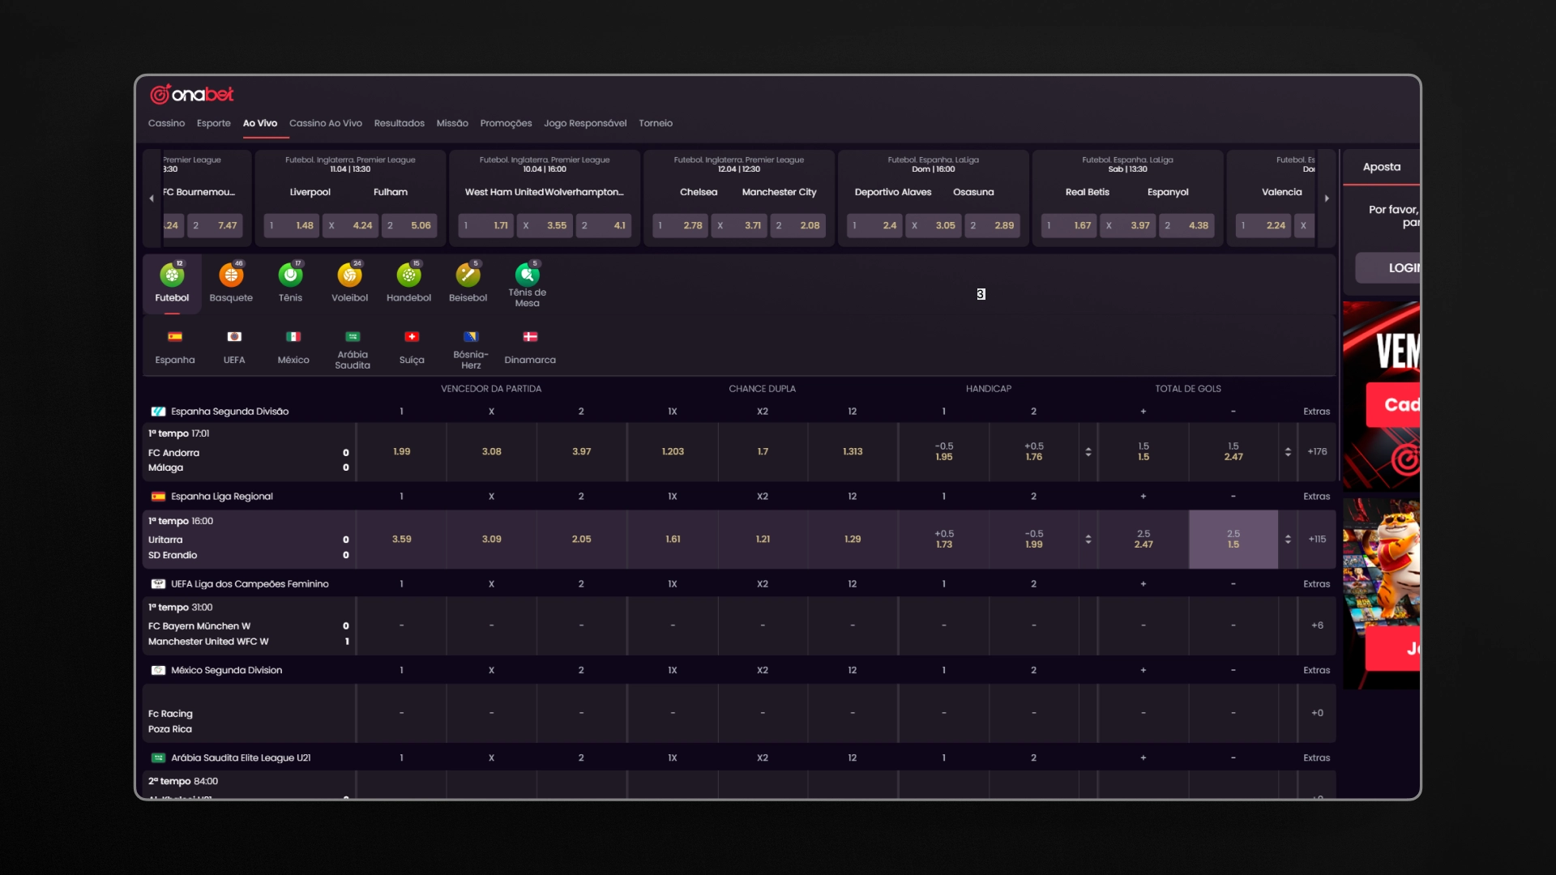
Task: Expand total goals options for Uritarra match
Action: (1288, 540)
